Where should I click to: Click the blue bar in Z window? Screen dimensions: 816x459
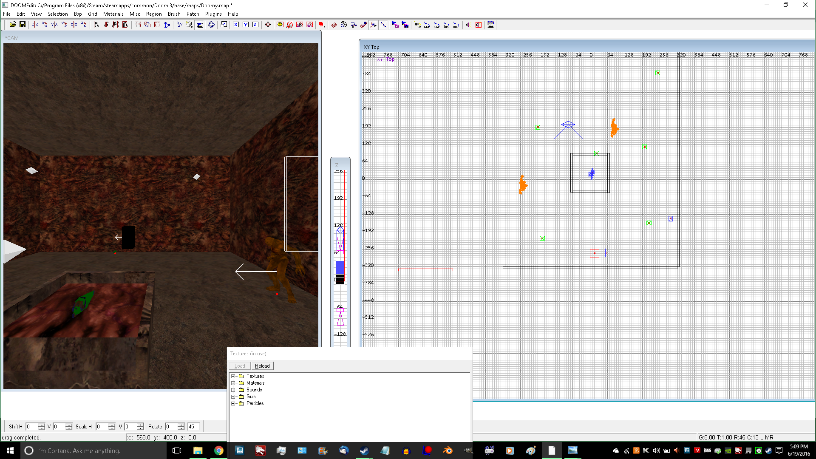point(340,267)
